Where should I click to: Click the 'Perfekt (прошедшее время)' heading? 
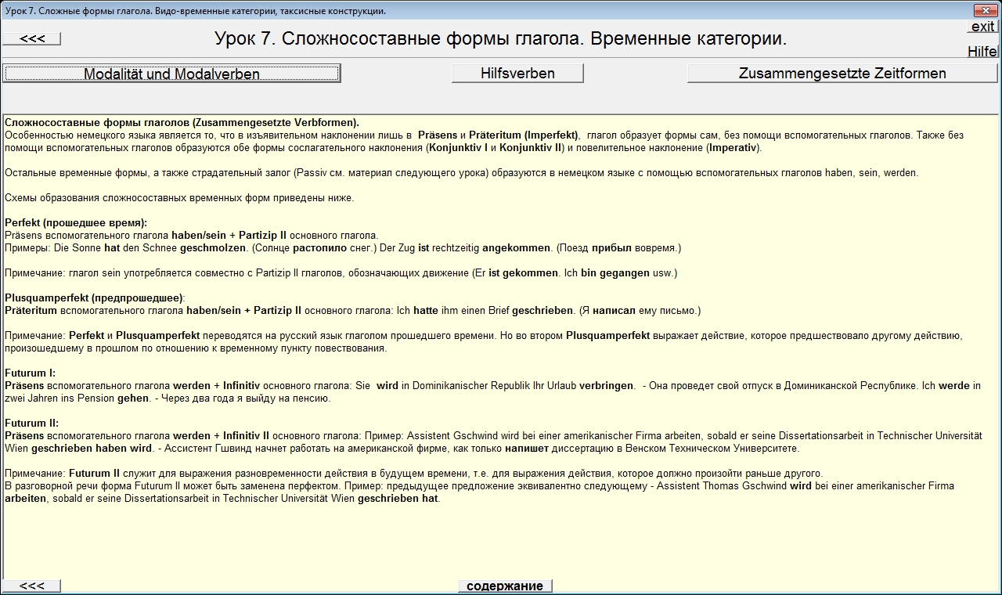coord(76,223)
